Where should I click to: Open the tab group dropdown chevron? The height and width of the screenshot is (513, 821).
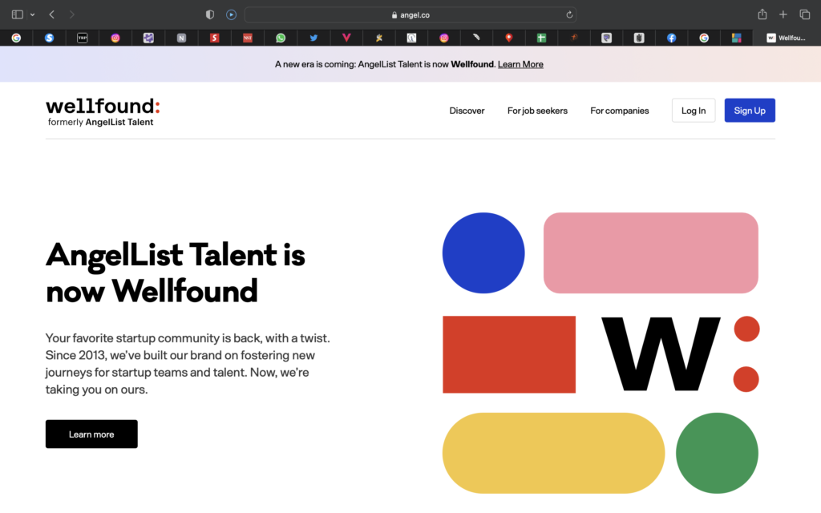click(32, 14)
